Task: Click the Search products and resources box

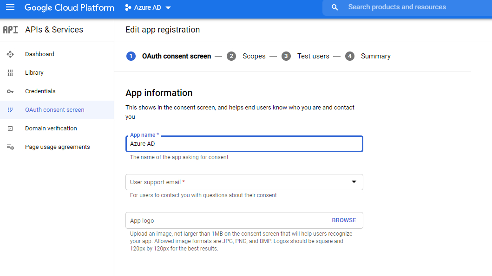Action: point(407,7)
